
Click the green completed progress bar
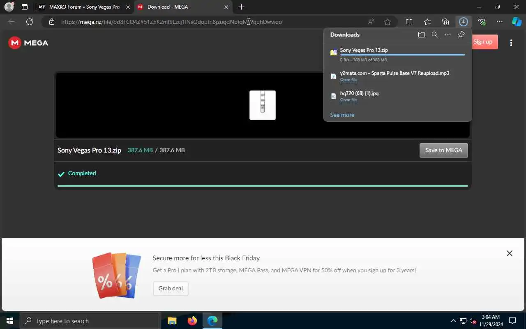tap(263, 186)
